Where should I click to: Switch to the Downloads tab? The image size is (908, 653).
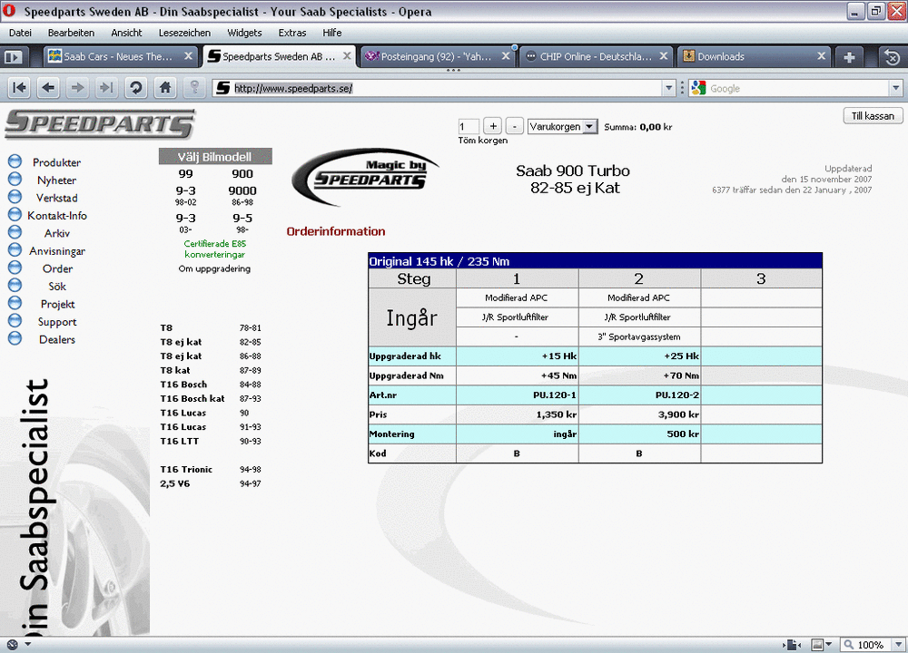(x=754, y=56)
